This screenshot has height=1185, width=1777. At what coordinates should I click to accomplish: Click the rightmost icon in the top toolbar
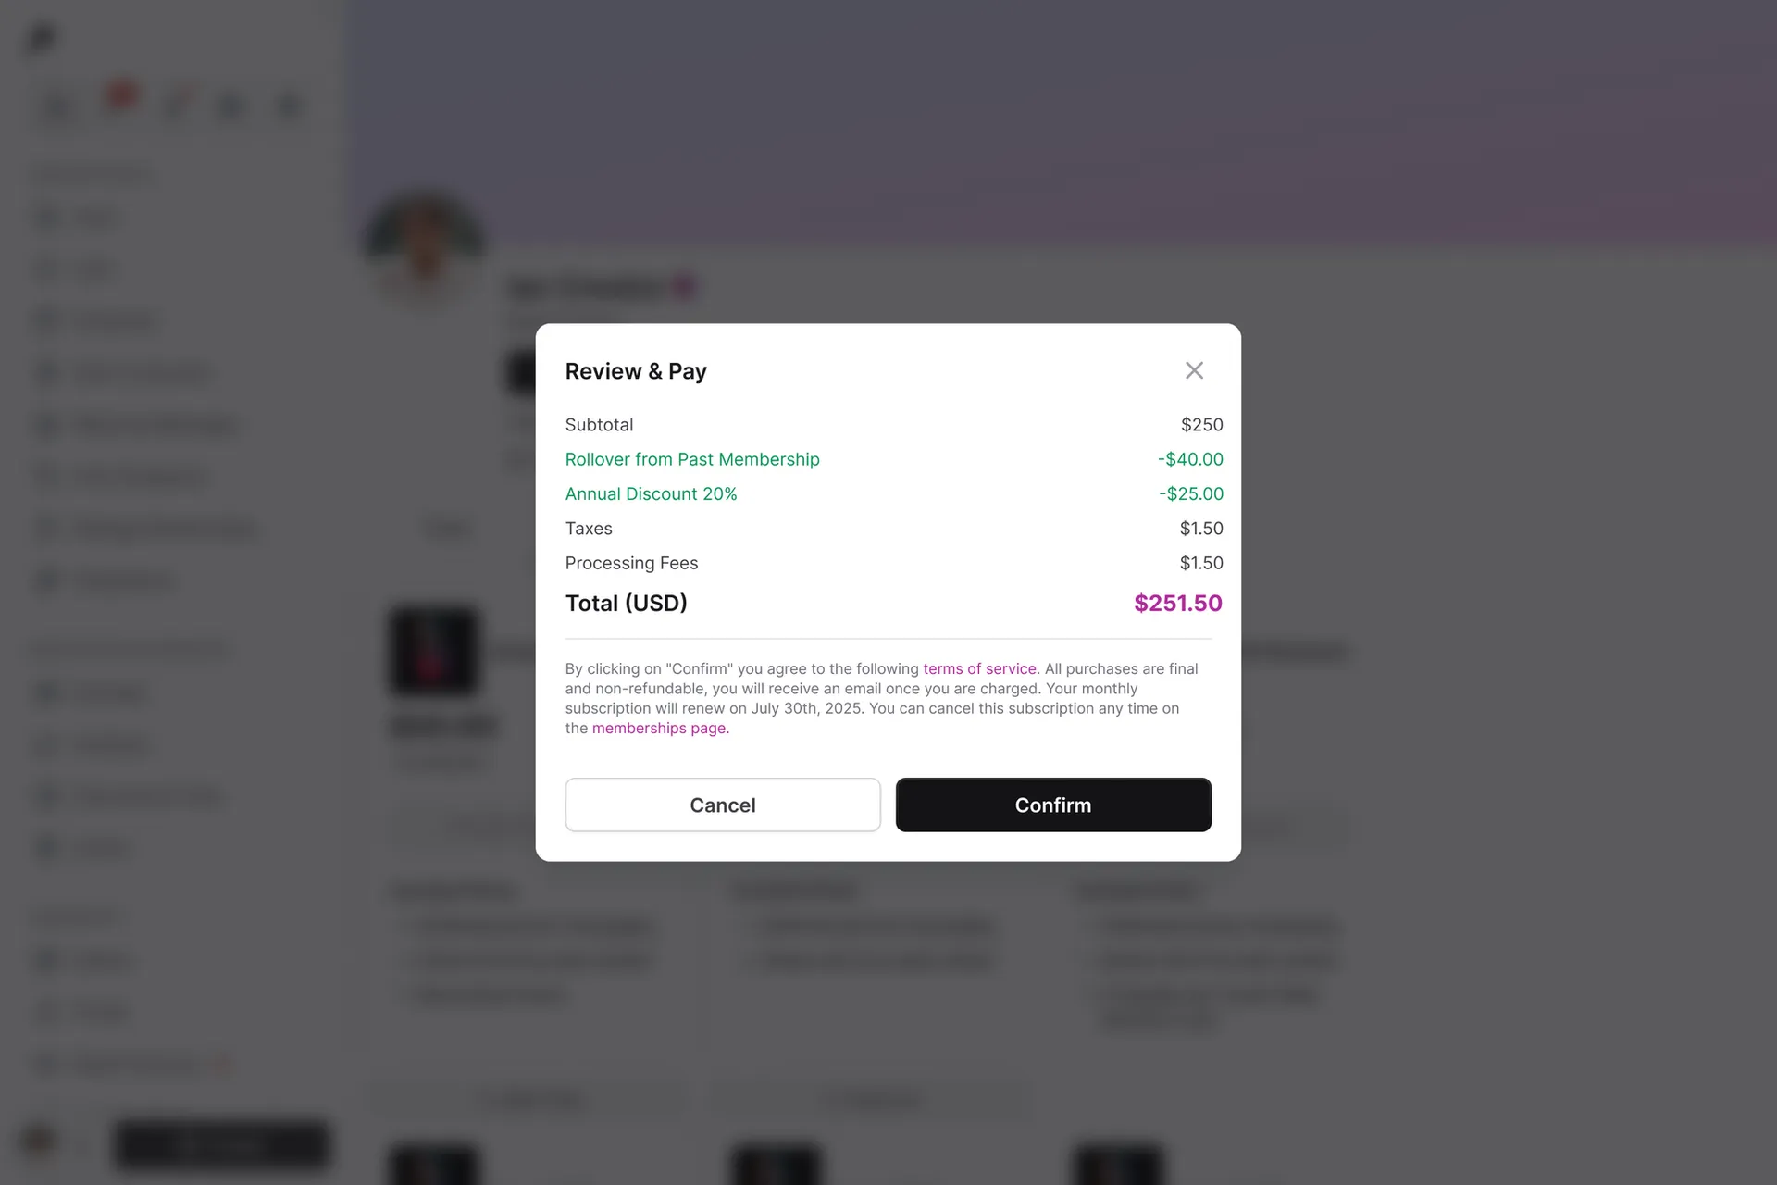289,106
